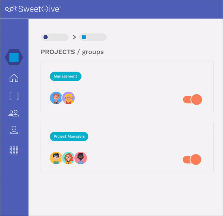Viewport: 223px width, 216px height.
Task: Open the apps grid icon in sidebar
Action: pos(14,150)
